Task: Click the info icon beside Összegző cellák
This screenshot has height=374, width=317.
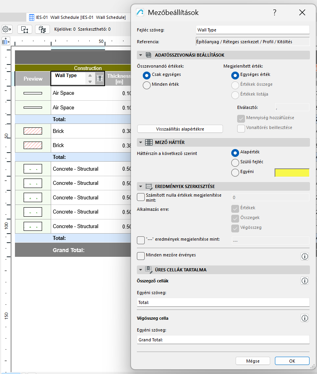Action: coord(305,280)
